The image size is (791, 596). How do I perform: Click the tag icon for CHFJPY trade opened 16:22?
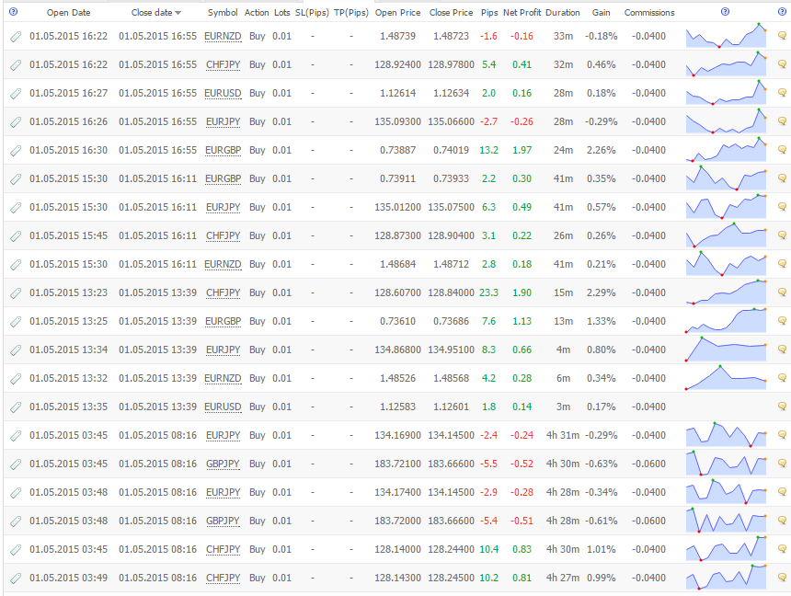(x=16, y=64)
